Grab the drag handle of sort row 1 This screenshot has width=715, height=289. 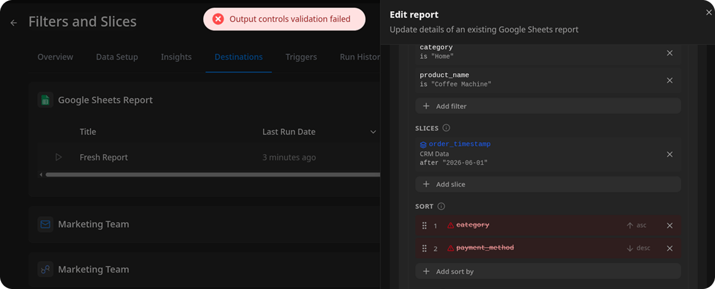click(x=424, y=226)
